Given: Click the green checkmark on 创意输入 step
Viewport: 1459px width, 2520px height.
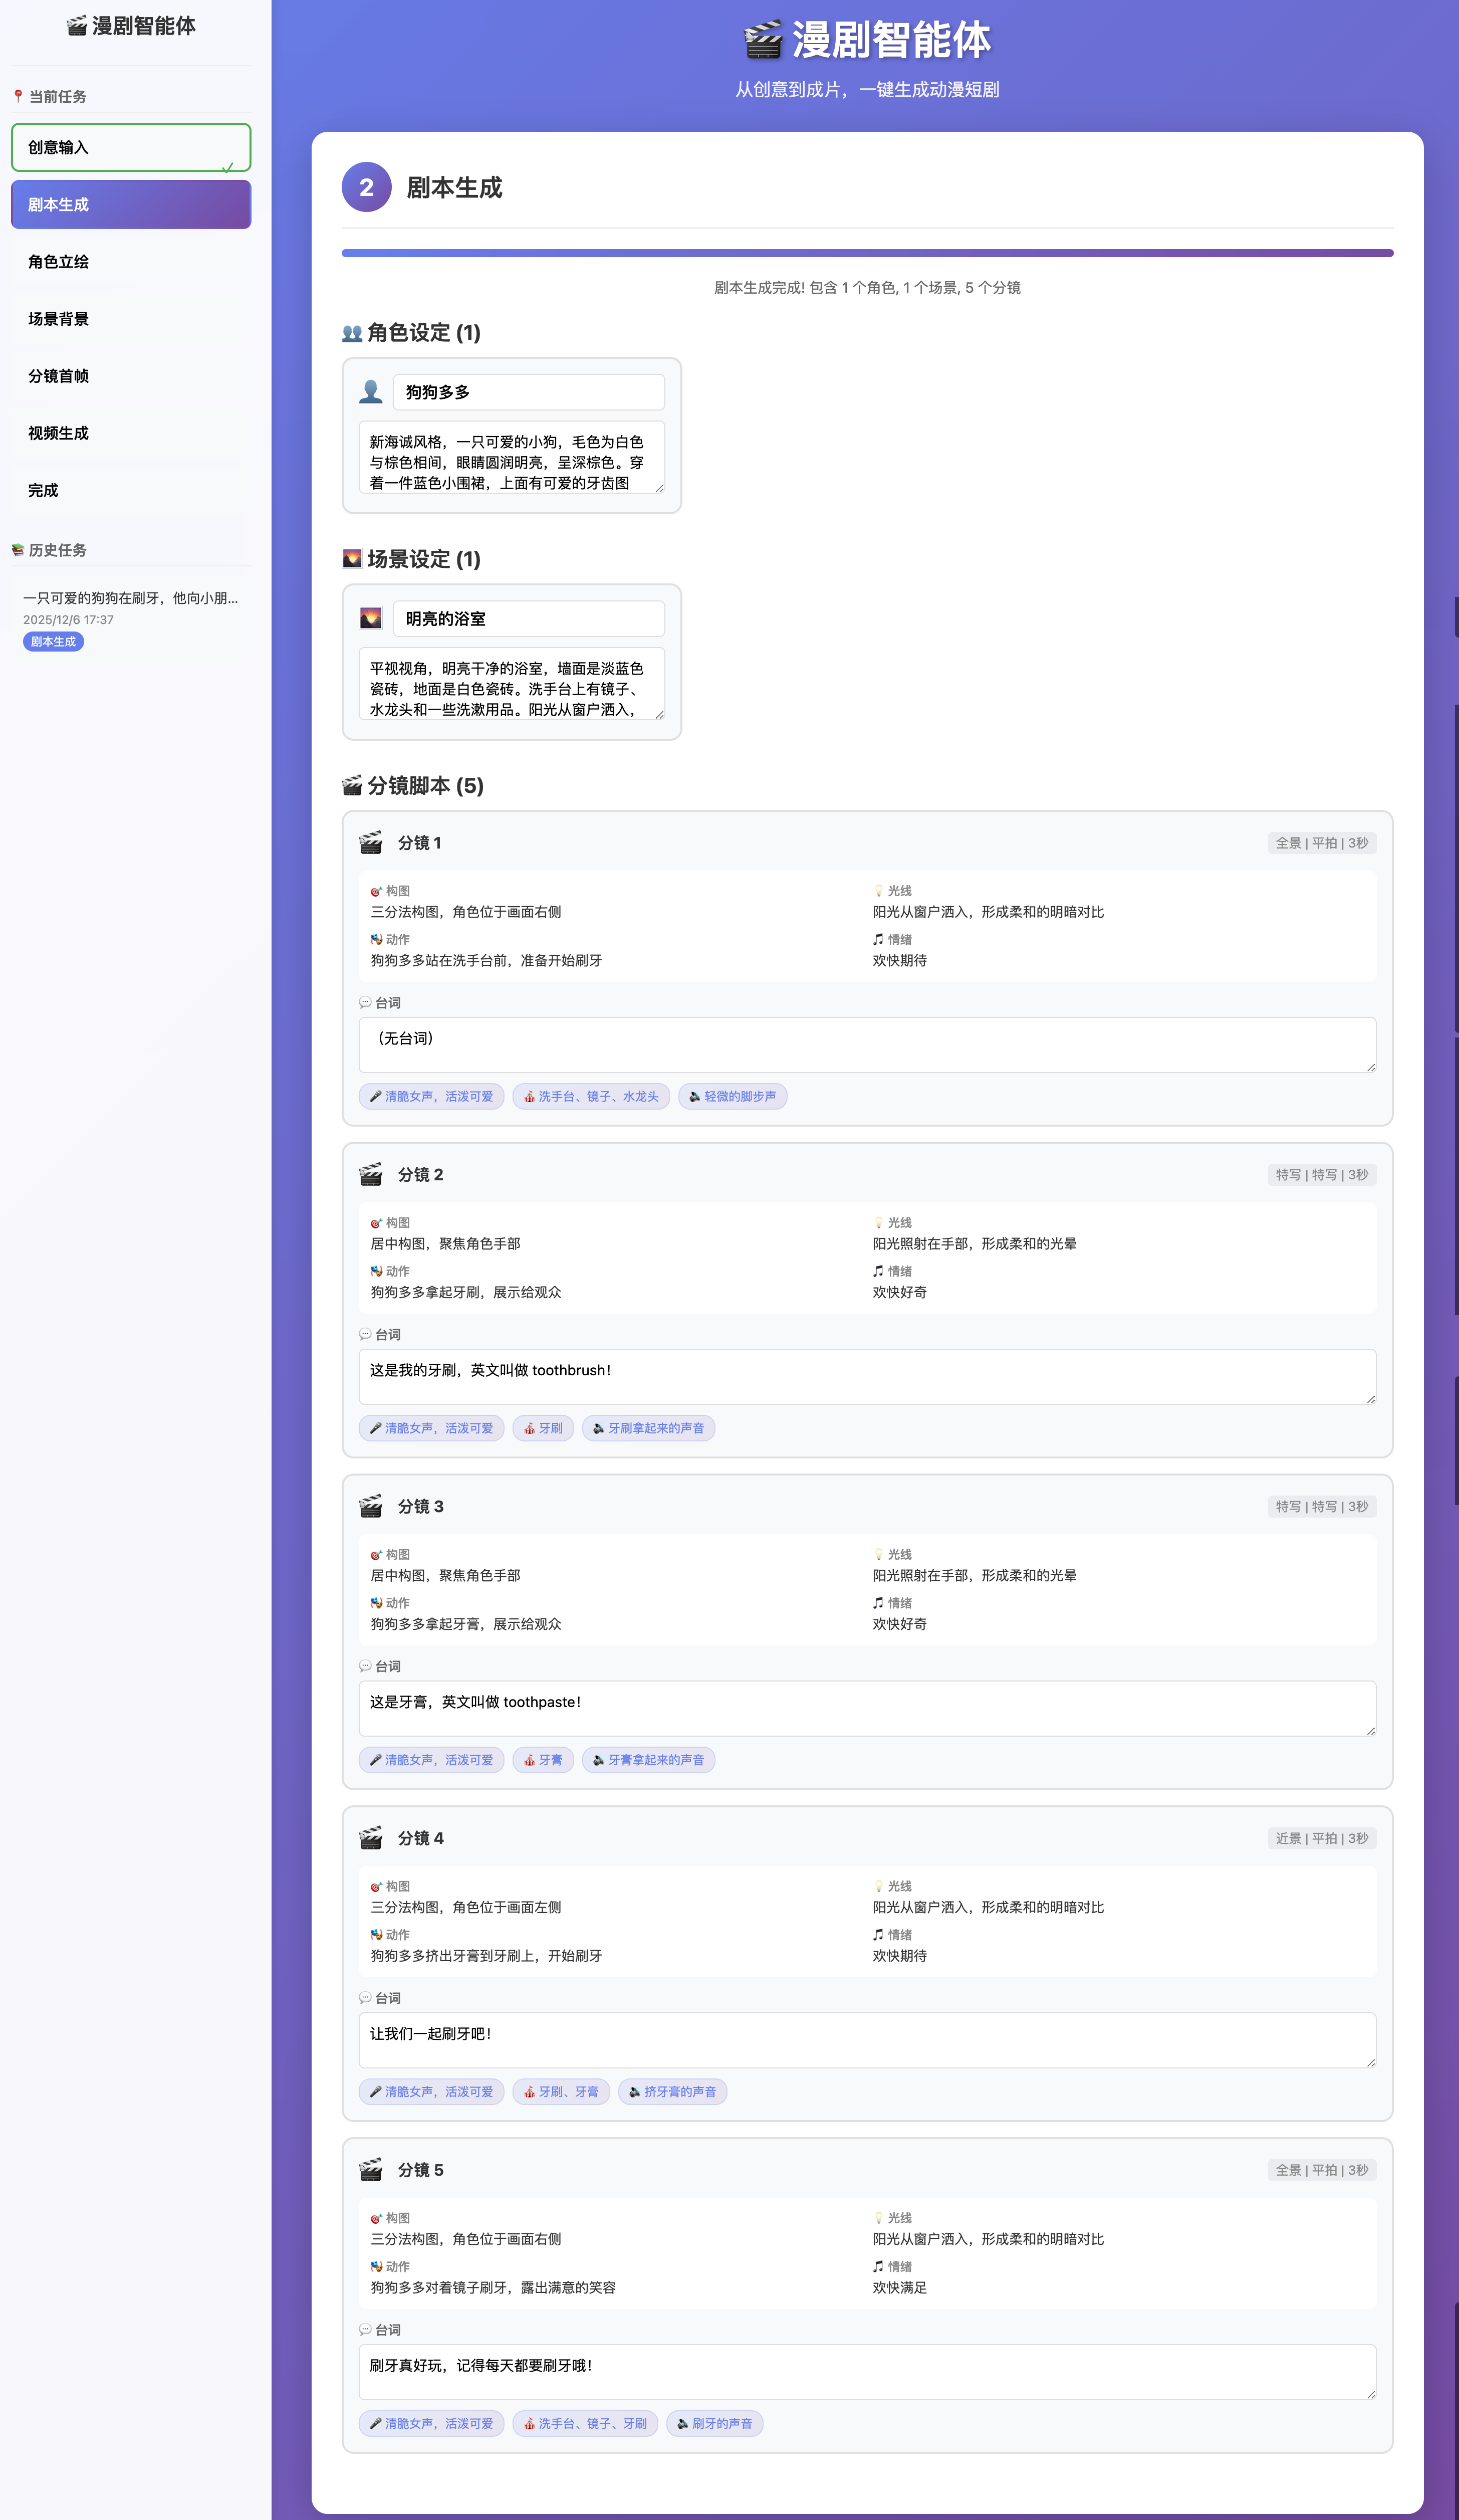Looking at the screenshot, I should [x=228, y=167].
